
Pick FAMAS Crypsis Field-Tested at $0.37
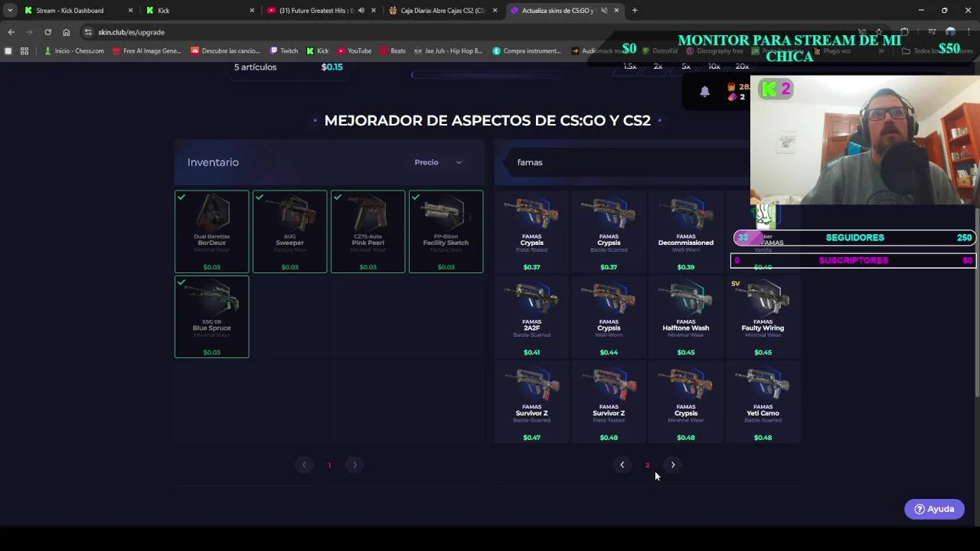[x=532, y=232]
